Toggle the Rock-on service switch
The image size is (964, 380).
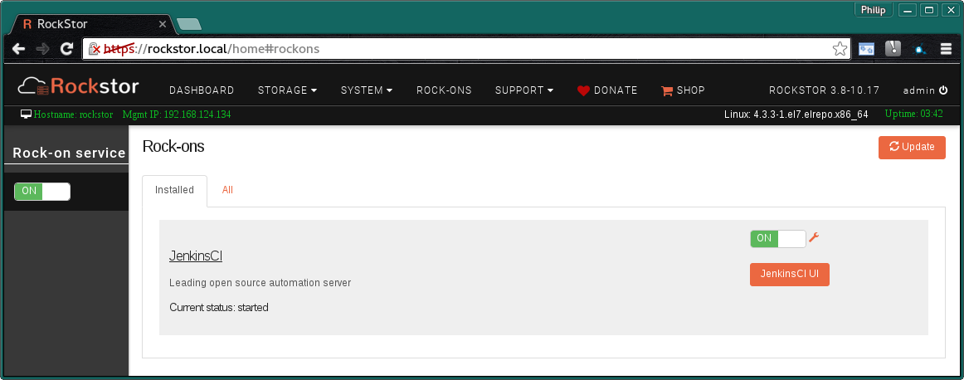pos(42,191)
